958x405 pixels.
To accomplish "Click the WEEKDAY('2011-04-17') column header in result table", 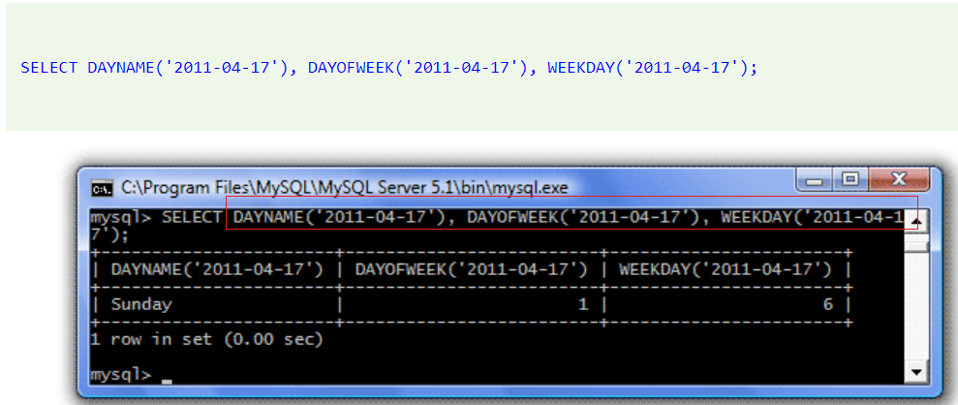I will [x=726, y=269].
